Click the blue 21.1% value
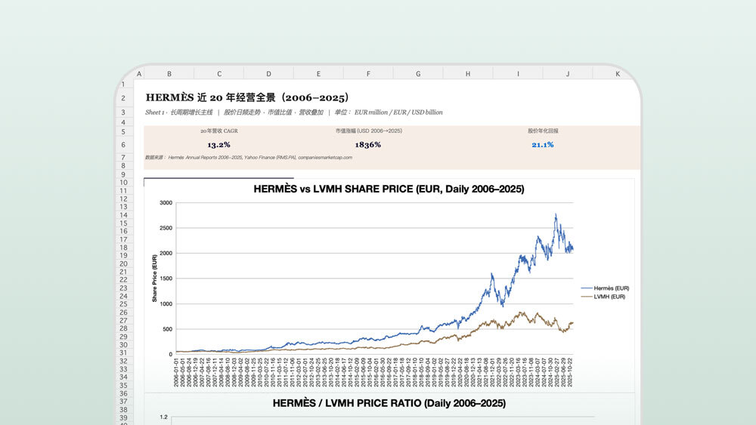This screenshot has width=756, height=425. [543, 145]
